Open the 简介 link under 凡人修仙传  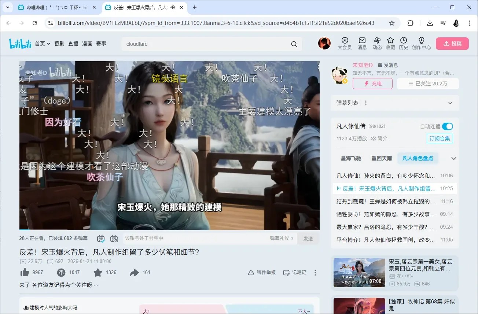[x=379, y=138]
